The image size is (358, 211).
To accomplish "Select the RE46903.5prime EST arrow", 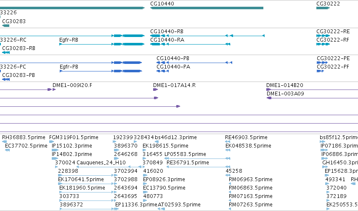I will pyautogui.click(x=228, y=142).
